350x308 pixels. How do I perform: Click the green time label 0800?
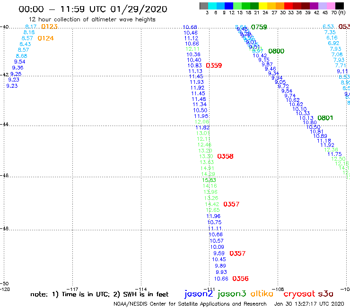point(276,51)
